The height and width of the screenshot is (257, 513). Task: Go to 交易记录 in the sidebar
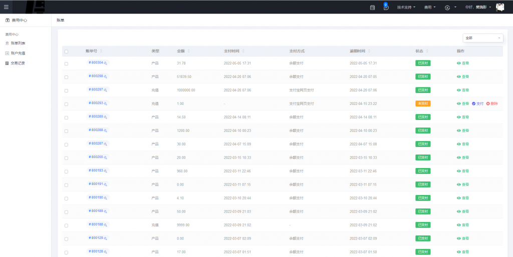coord(18,63)
